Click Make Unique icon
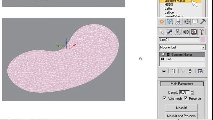213x120 pixels. coord(183,71)
